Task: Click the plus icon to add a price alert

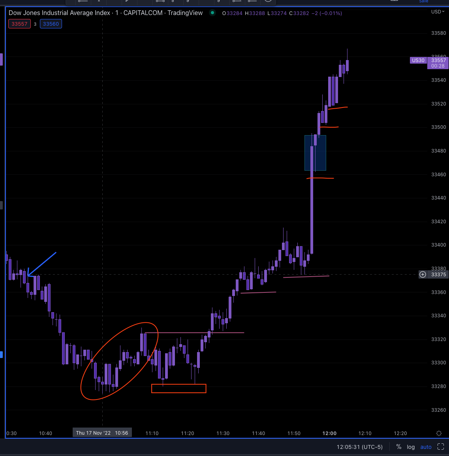Action: (x=423, y=274)
